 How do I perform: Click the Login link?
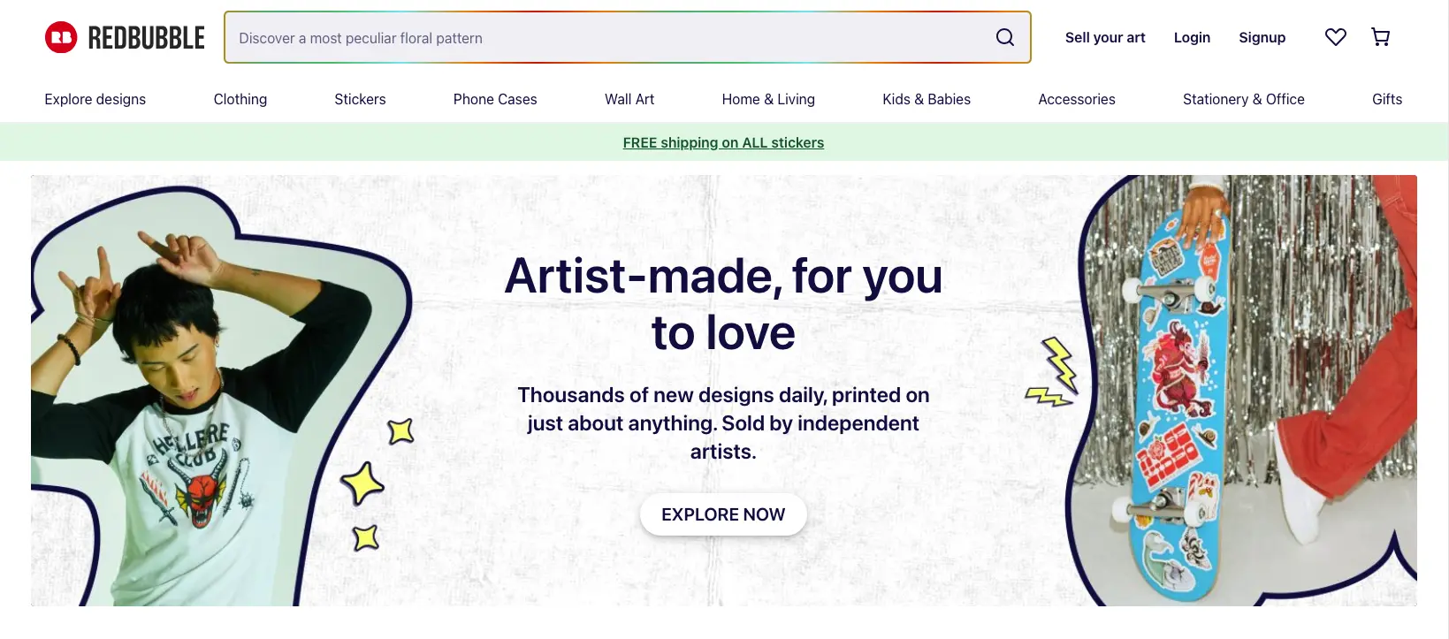tap(1192, 37)
